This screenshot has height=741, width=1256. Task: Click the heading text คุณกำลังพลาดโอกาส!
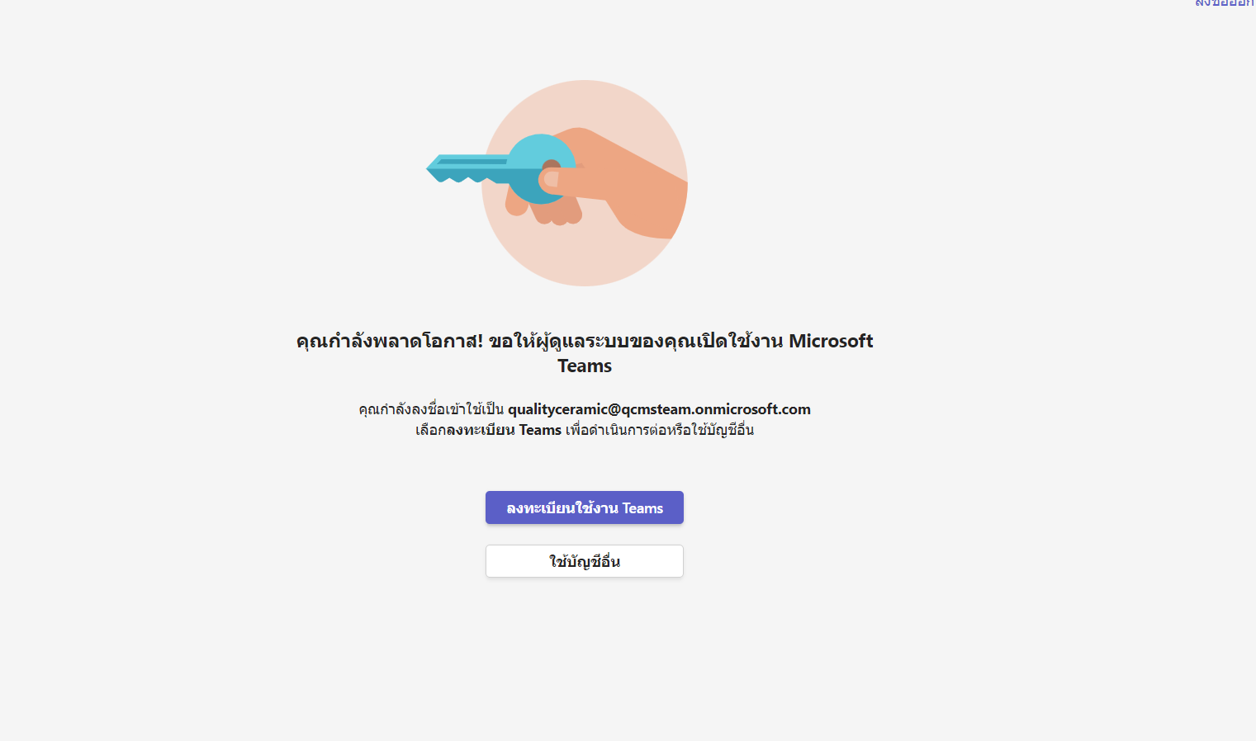pos(390,341)
